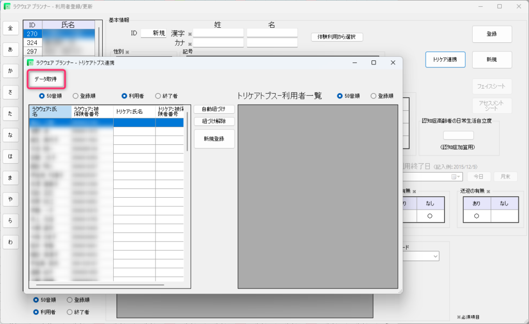Image resolution: width=529 pixels, height=324 pixels.
Task: Click 紐づけ解除 button
Action: [214, 121]
